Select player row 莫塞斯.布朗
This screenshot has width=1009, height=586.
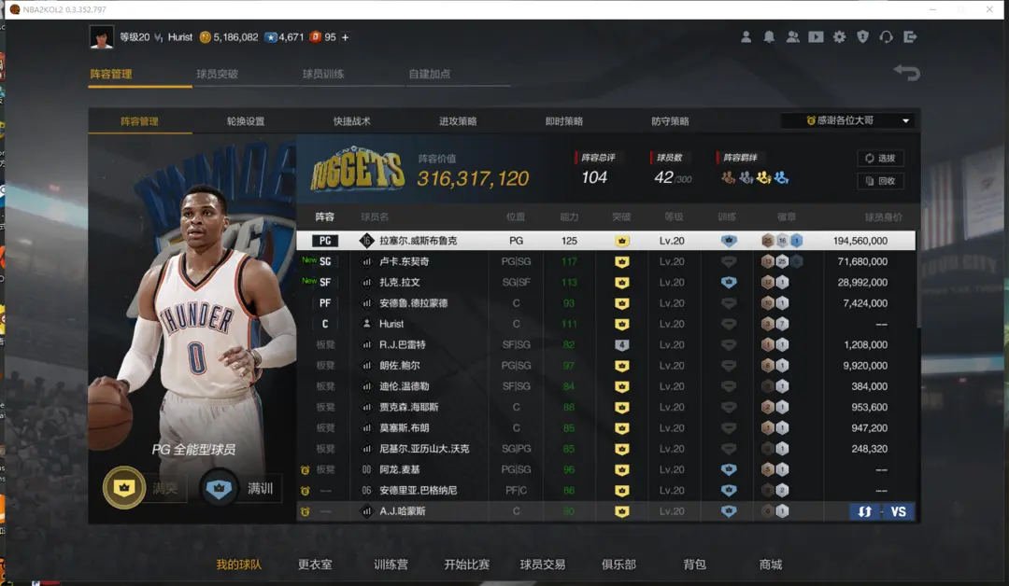pyautogui.click(x=605, y=428)
